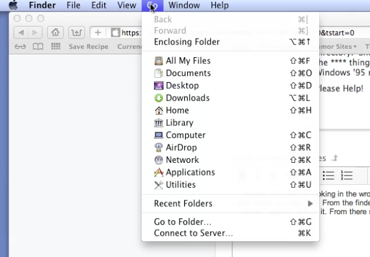Click the Documents folder icon
The image size is (370, 257).
[x=159, y=73]
